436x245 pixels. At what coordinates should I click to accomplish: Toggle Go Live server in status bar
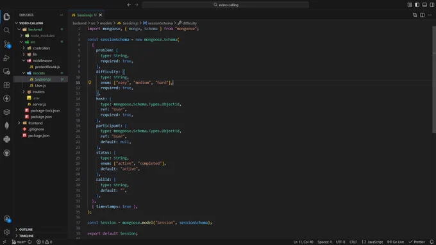tap(396, 242)
